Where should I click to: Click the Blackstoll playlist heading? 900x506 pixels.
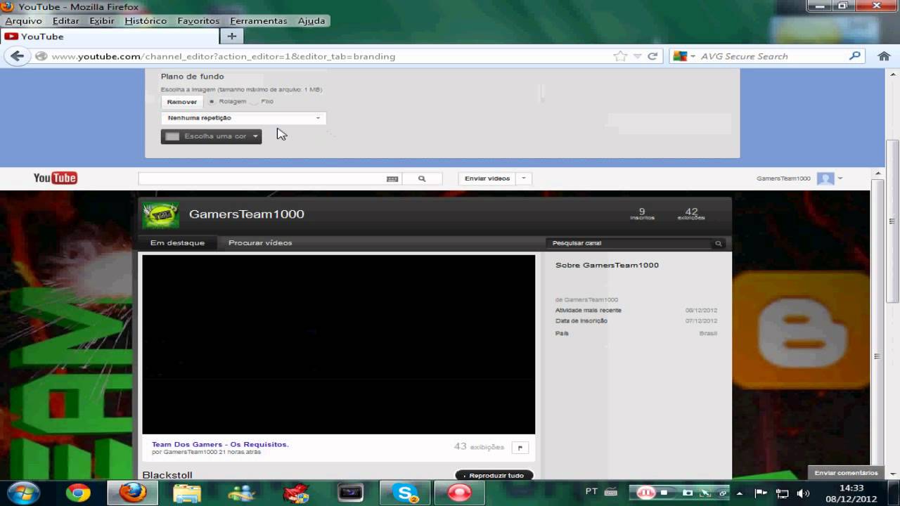[x=167, y=475]
